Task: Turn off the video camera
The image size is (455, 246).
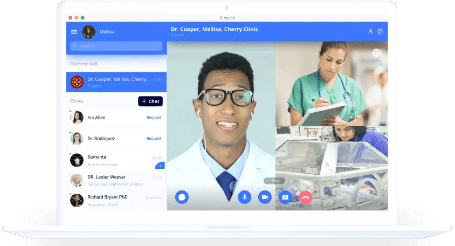Action: 264,197
